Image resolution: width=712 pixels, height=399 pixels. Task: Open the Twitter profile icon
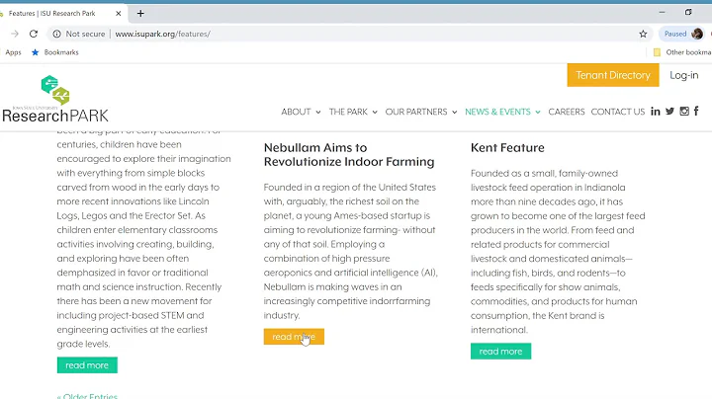(669, 112)
